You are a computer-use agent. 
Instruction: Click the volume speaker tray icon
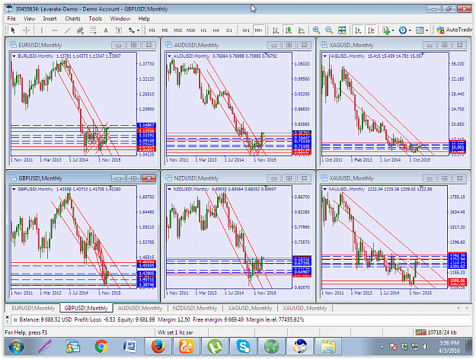tap(426, 347)
